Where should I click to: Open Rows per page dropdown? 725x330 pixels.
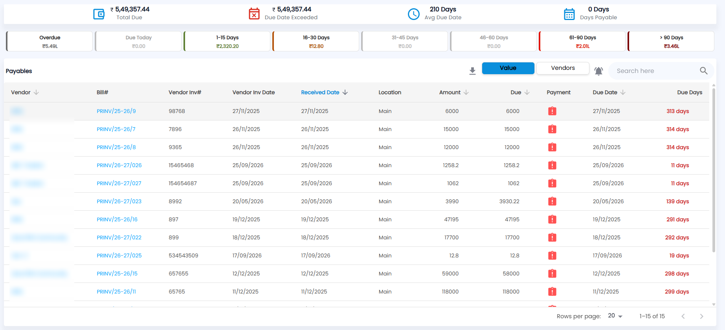coord(615,316)
